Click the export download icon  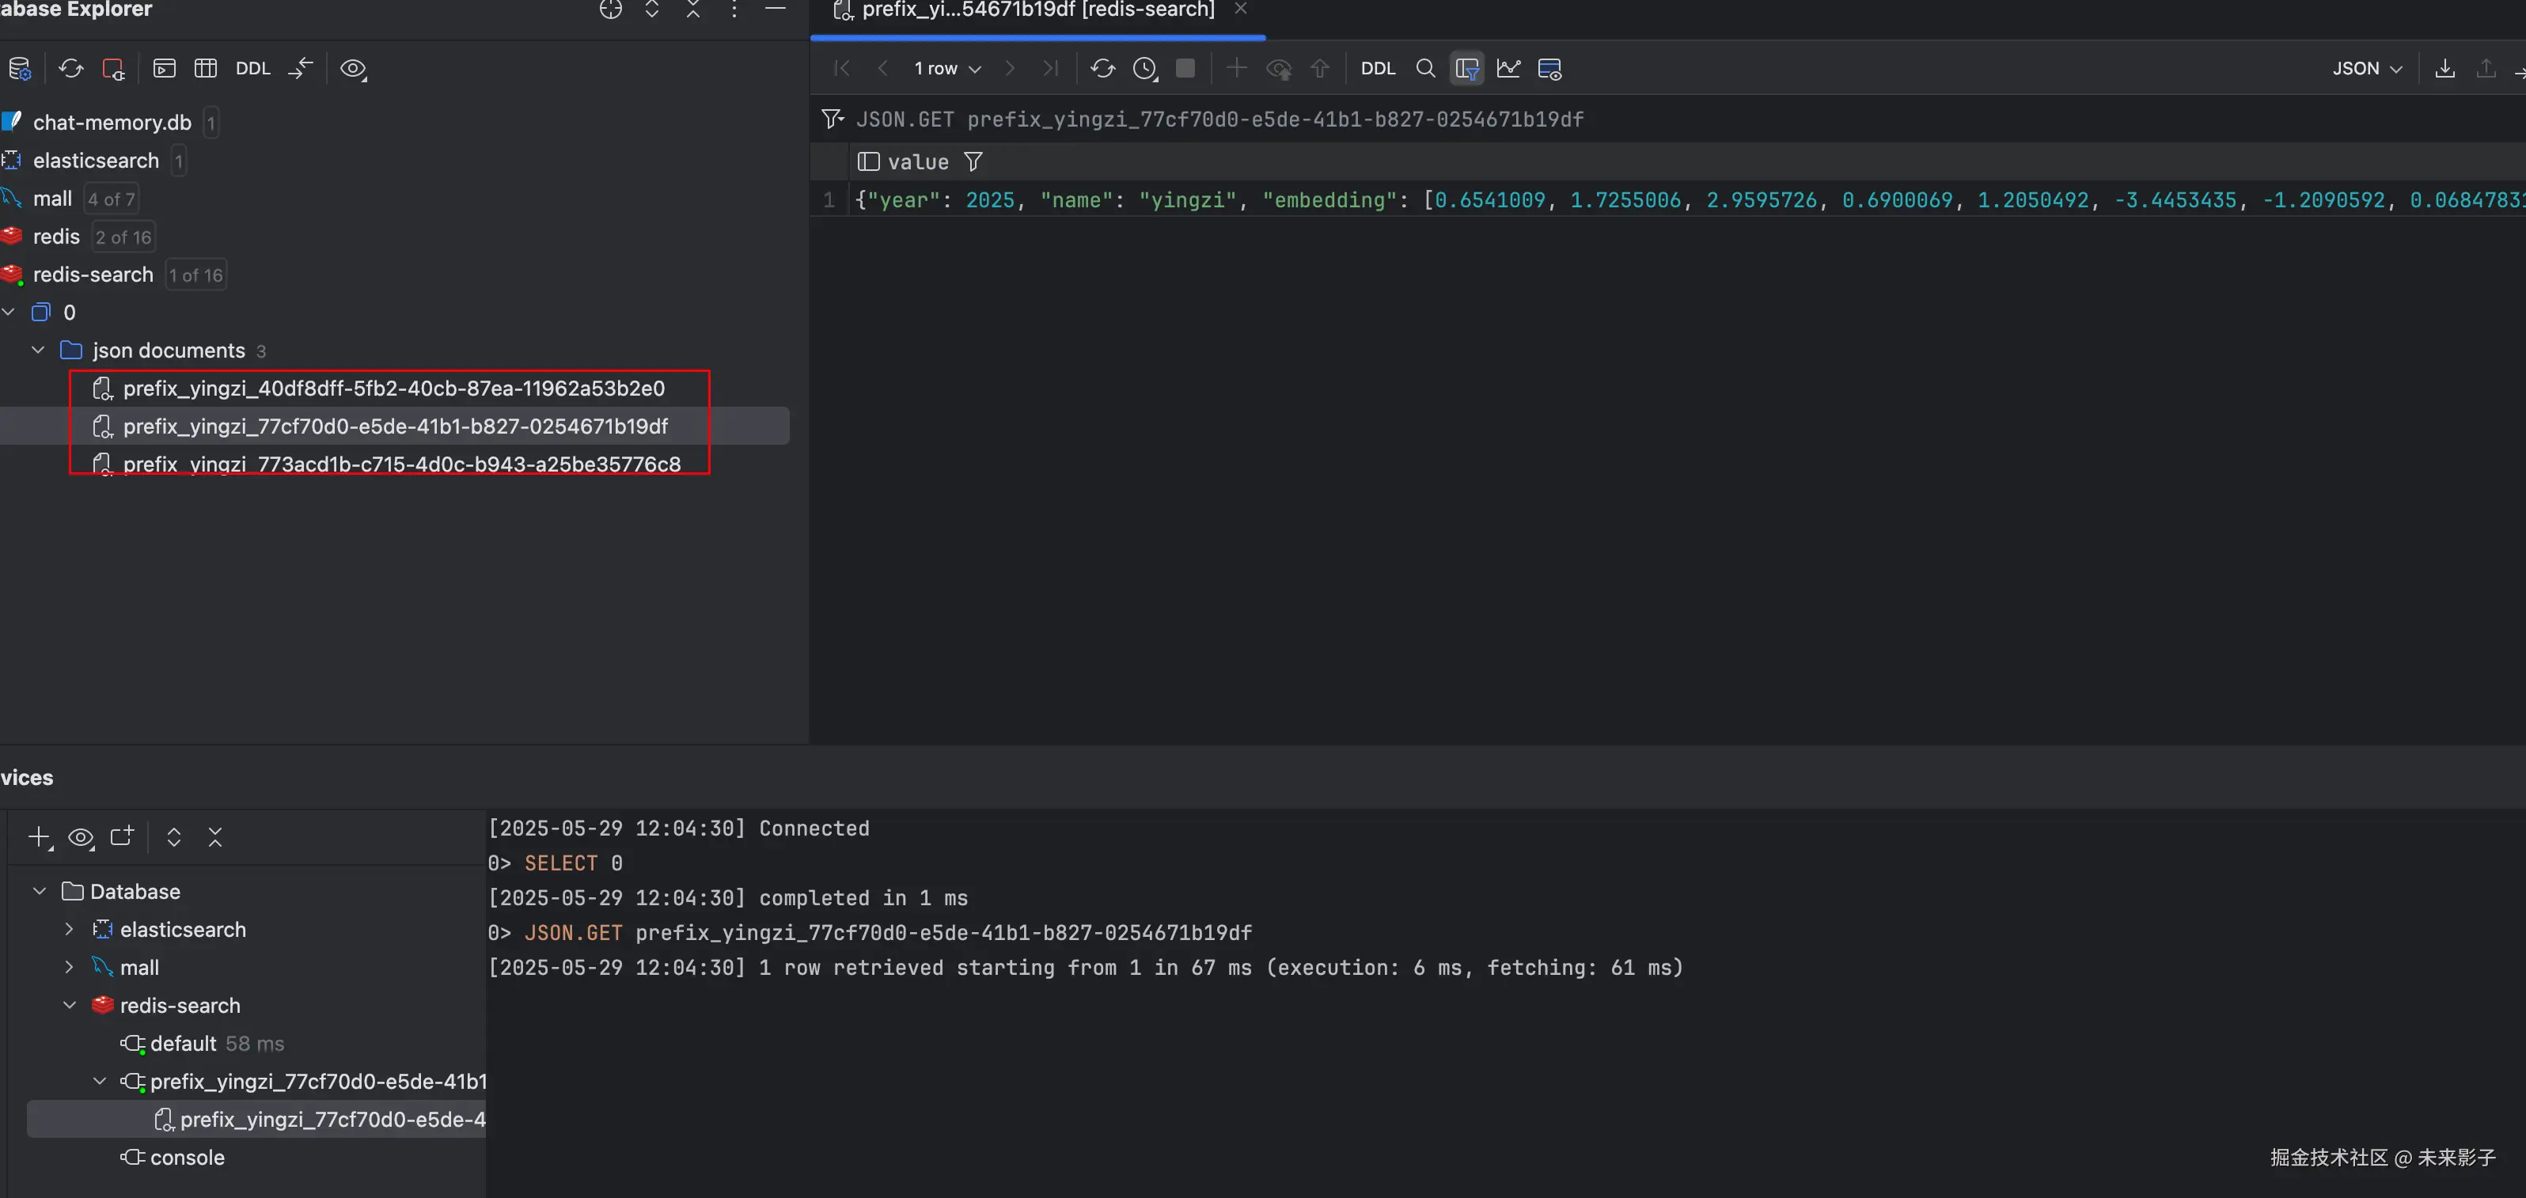[2444, 69]
